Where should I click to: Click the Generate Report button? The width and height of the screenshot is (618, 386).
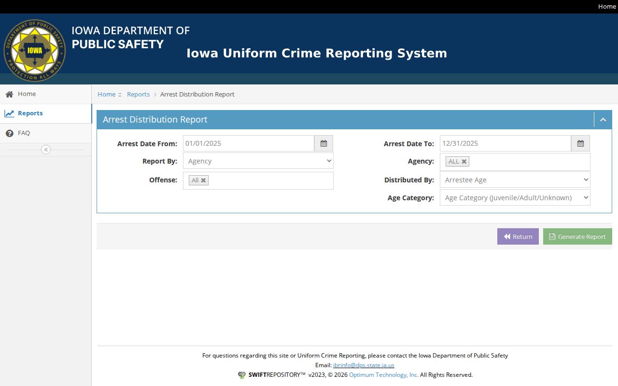tap(577, 236)
